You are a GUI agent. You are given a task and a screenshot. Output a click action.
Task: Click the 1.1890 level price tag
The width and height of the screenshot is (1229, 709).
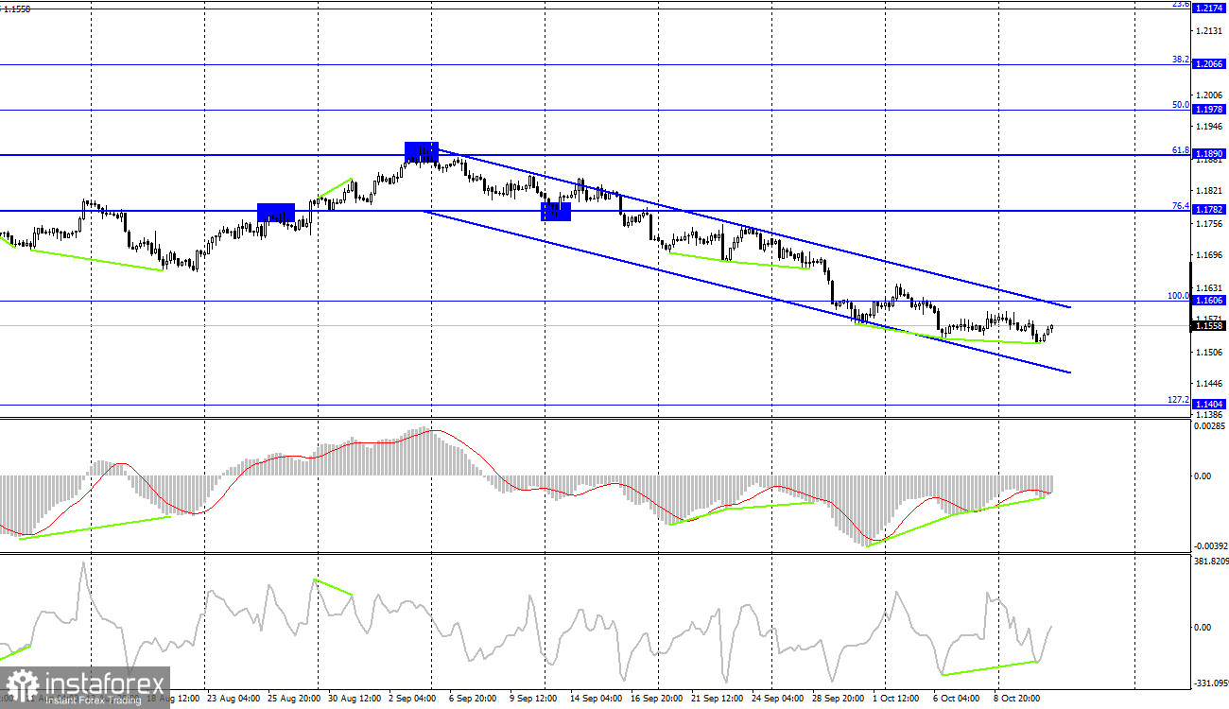[1210, 153]
